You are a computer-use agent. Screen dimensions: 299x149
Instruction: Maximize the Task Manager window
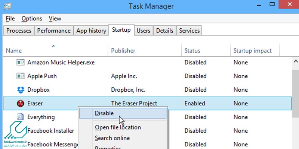click(272, 4)
